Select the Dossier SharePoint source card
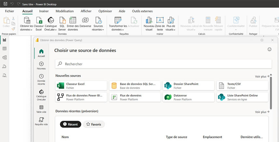279x142 pixels. pyautogui.click(x=188, y=86)
